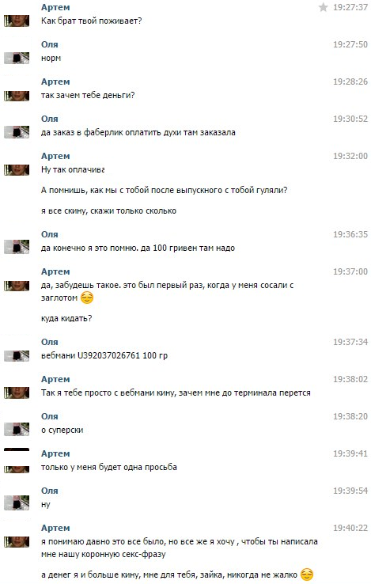This screenshot has width=371, height=584.
Task: Open Артем's avatar at the 19:32:00 message
Action: (x=17, y=170)
